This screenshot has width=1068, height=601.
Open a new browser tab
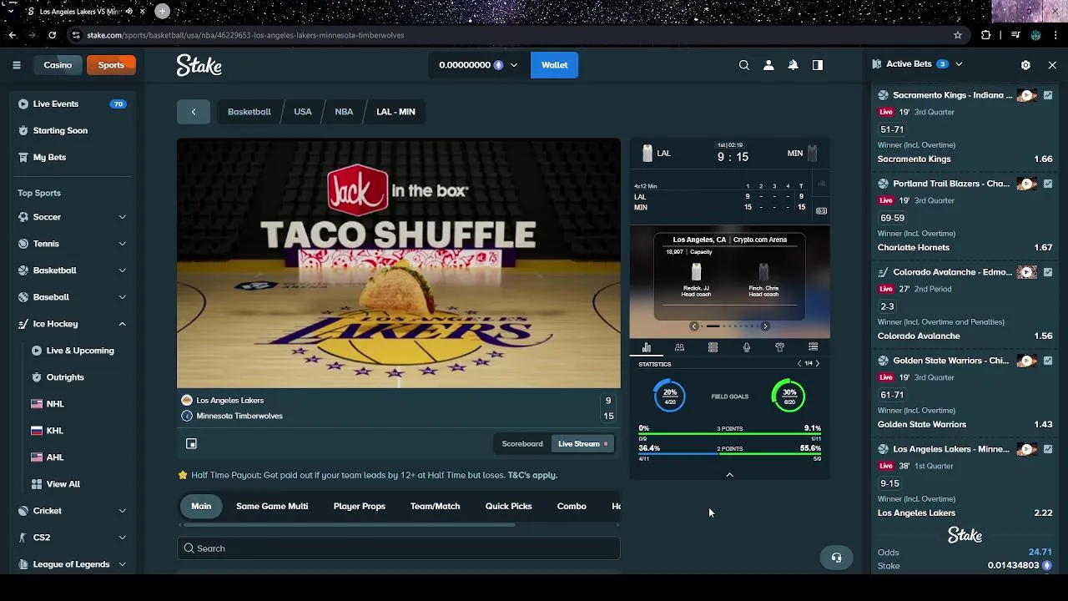point(162,11)
